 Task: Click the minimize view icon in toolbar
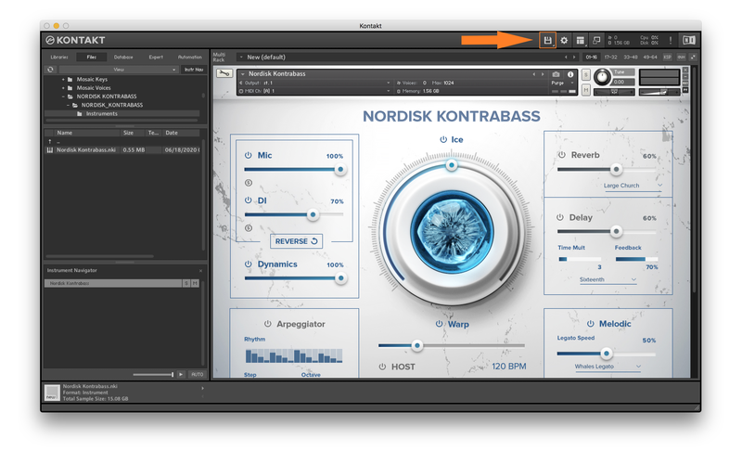pyautogui.click(x=597, y=41)
